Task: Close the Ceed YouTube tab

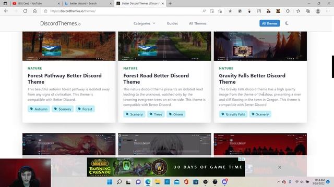Action: (x=59, y=4)
